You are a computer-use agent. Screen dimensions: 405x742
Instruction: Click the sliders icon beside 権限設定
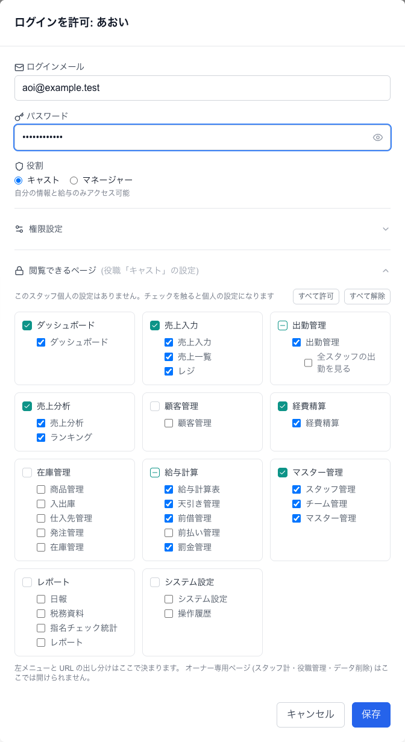19,229
